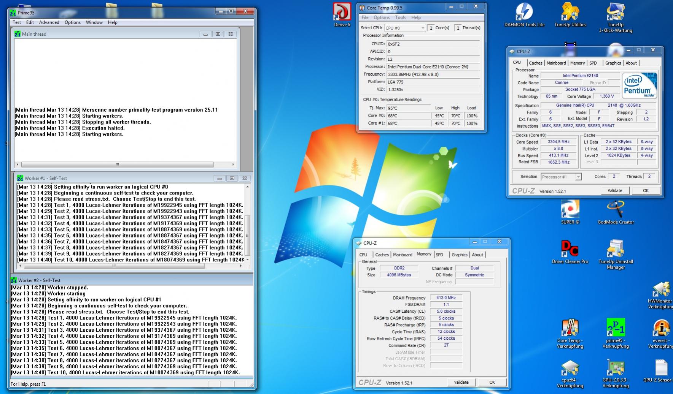The width and height of the screenshot is (673, 394).
Task: Open the Options menu in Prime95
Action: pos(72,22)
